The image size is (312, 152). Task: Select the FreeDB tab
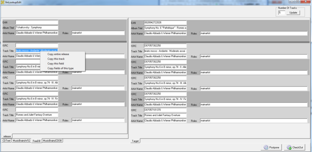tap(37, 141)
